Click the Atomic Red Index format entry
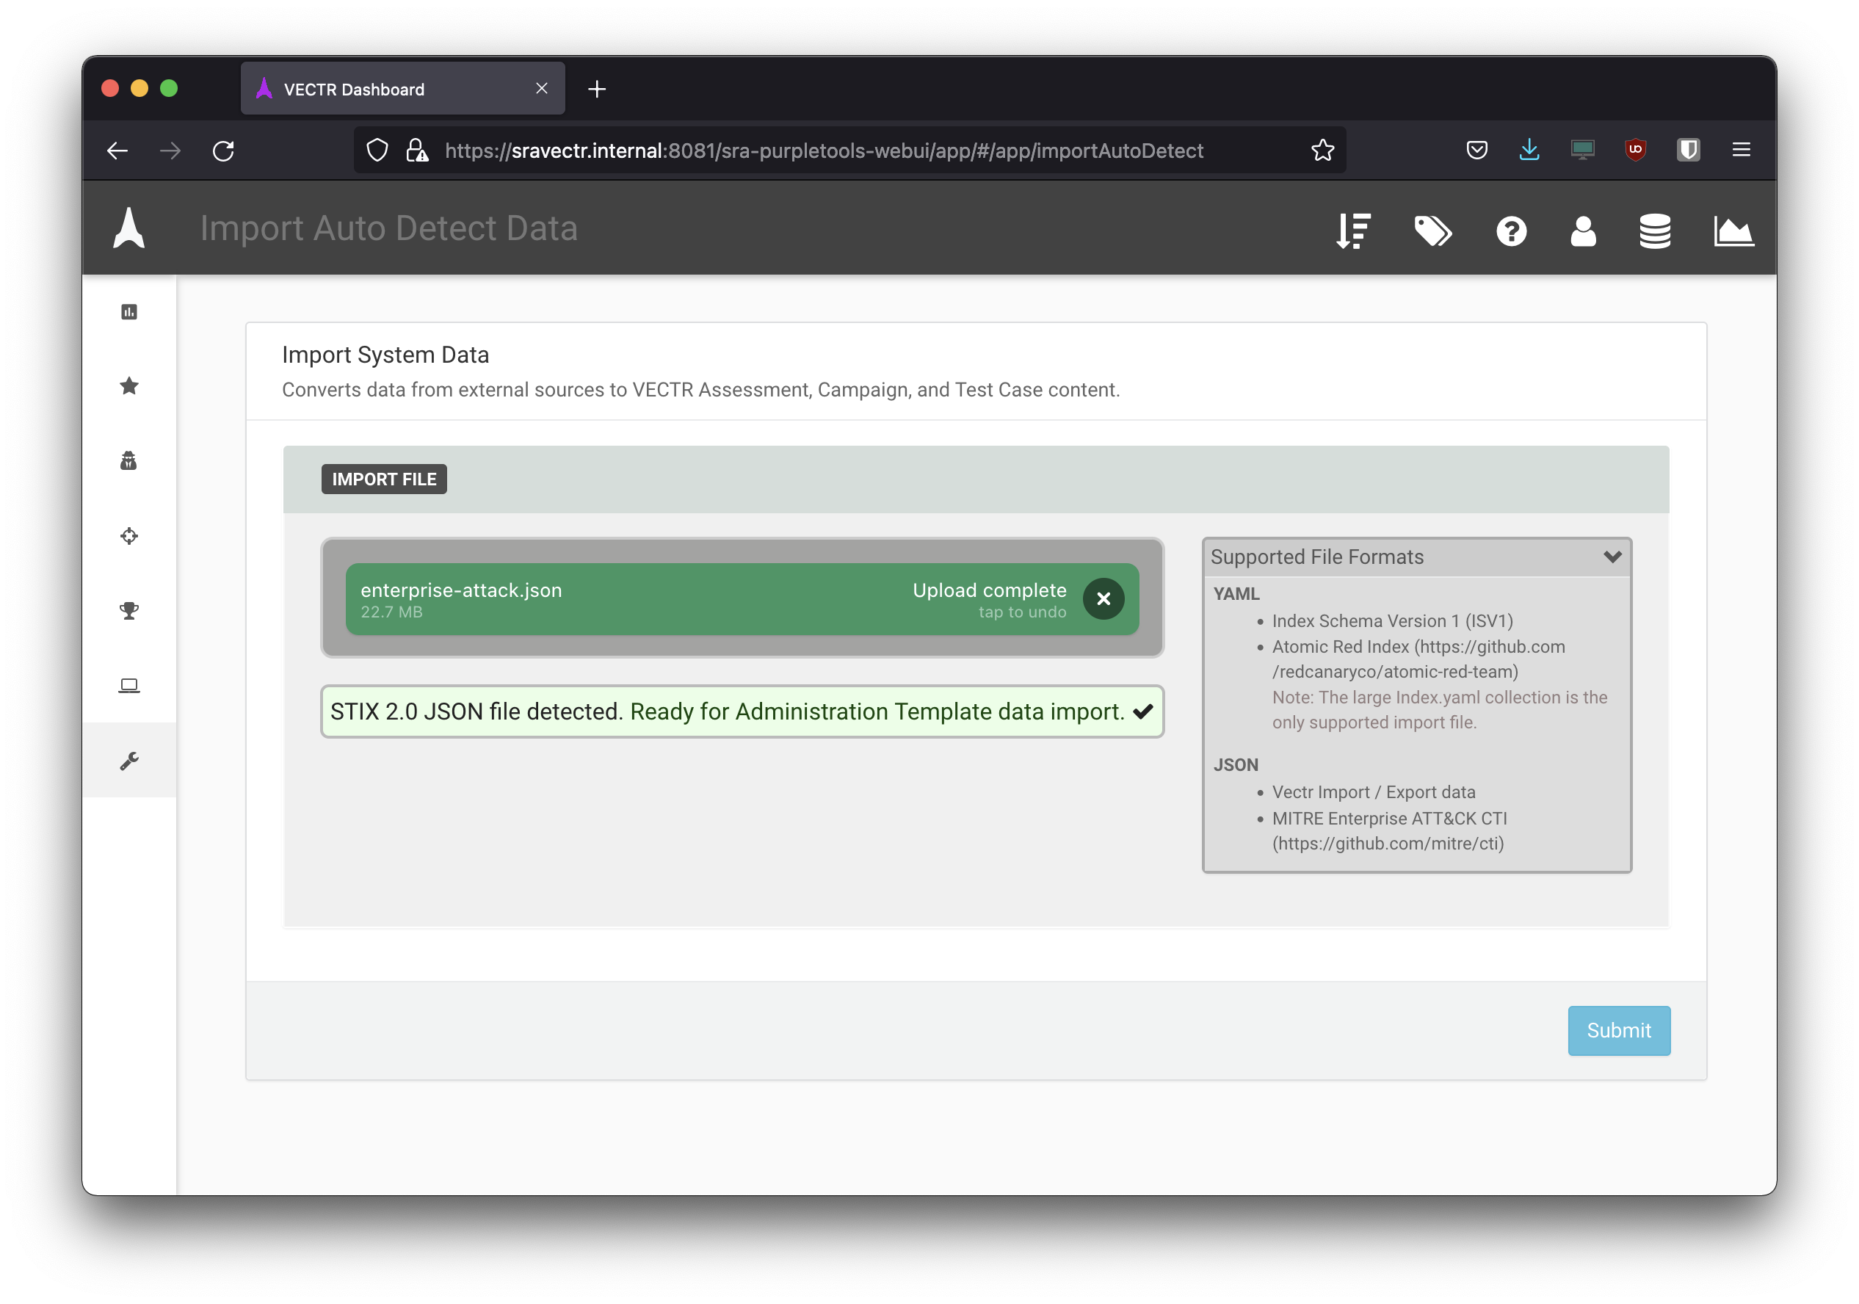The height and width of the screenshot is (1304, 1859). pos(1418,659)
